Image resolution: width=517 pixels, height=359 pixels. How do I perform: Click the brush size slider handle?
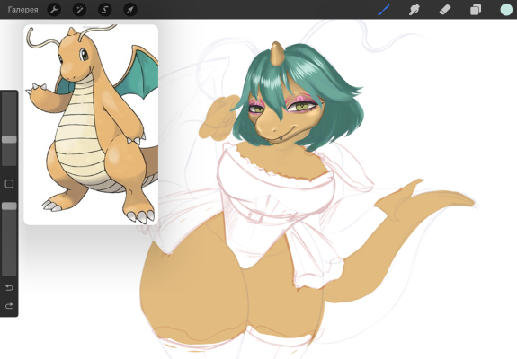[9, 139]
